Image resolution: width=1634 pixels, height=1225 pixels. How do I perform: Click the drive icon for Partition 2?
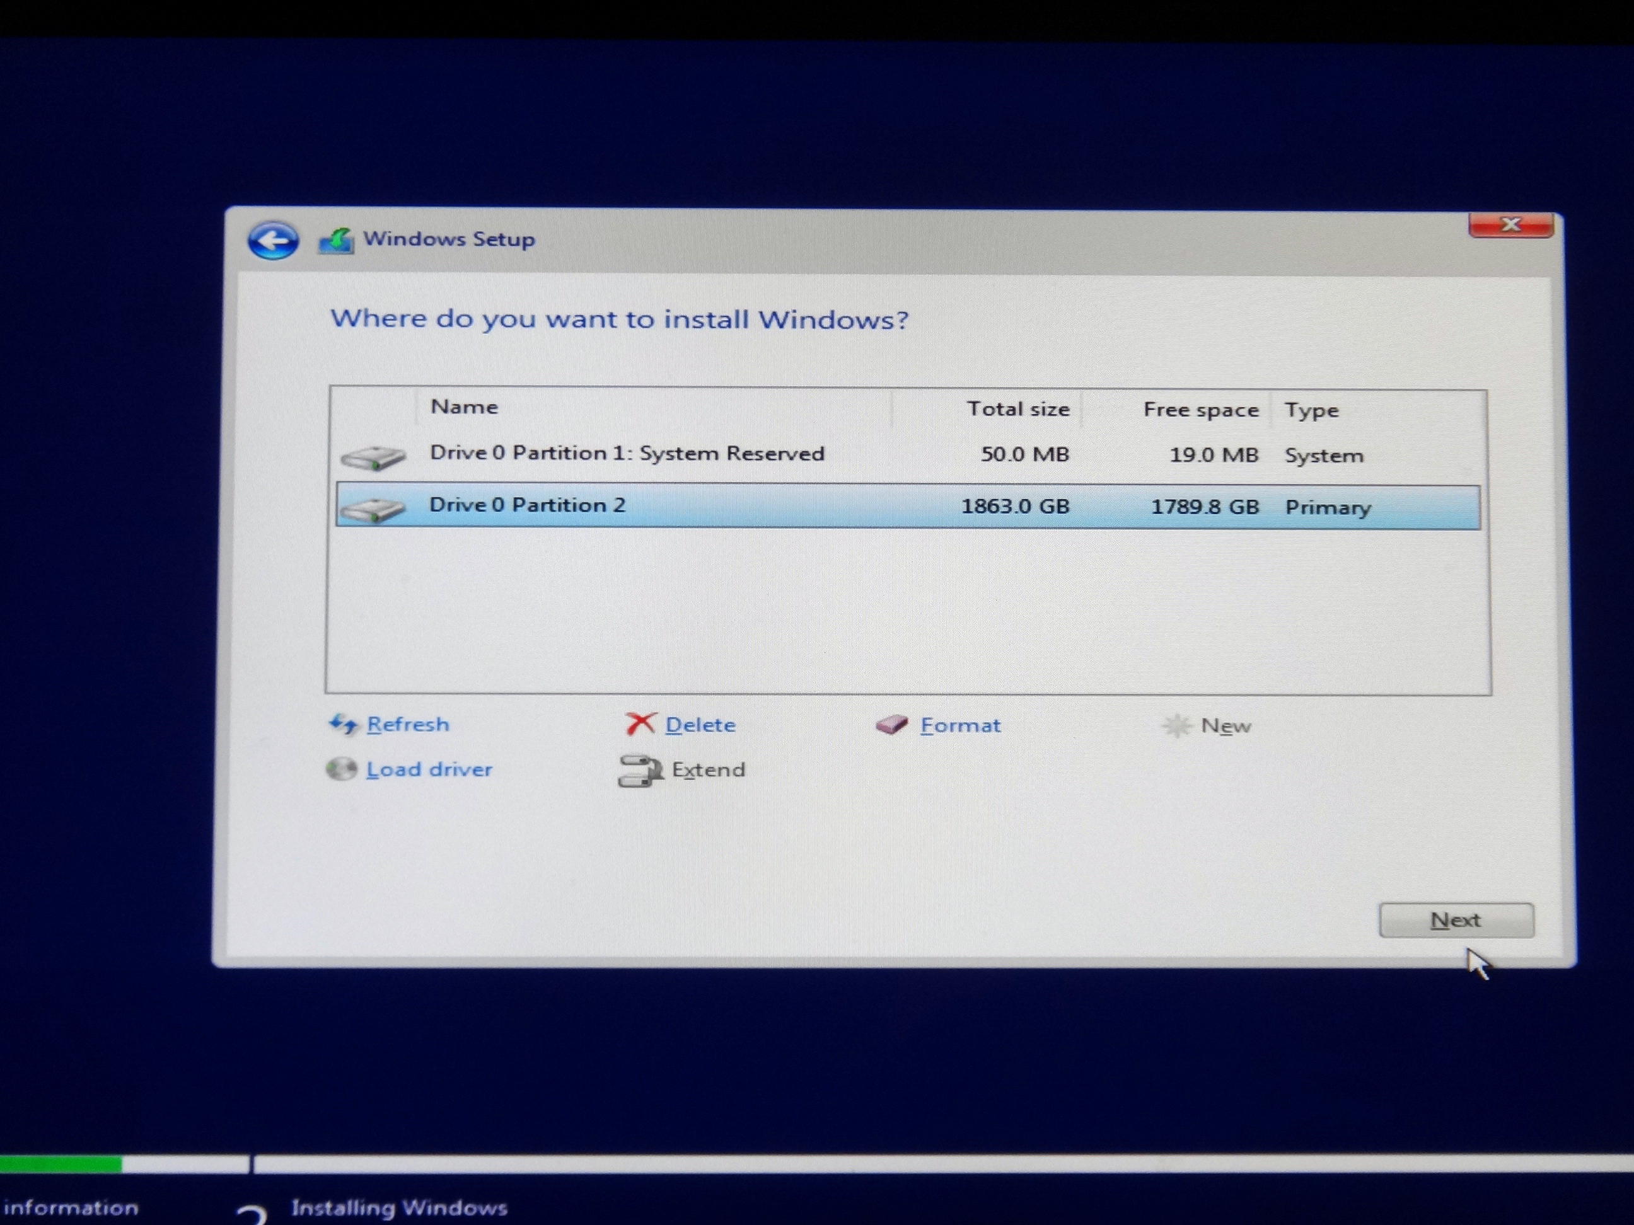(373, 510)
